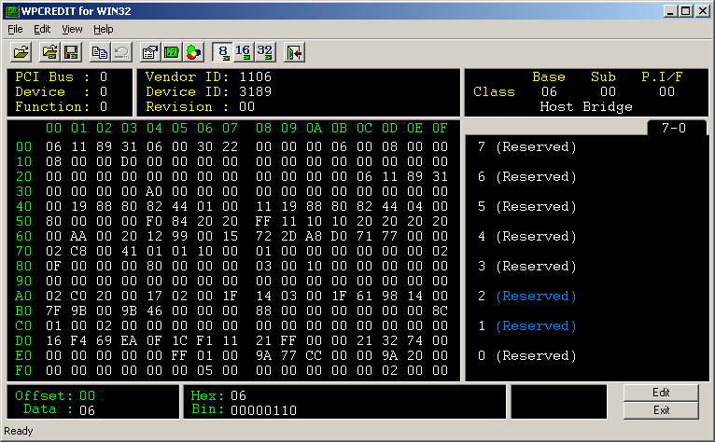Select value AA in row 60 column 01

click(x=78, y=236)
